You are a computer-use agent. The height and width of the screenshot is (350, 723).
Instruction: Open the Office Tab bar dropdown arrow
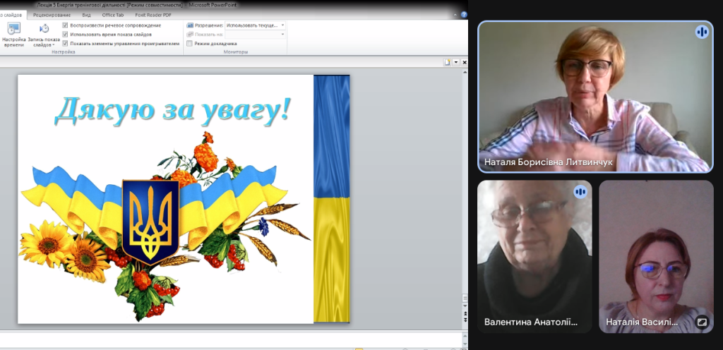tap(456, 62)
